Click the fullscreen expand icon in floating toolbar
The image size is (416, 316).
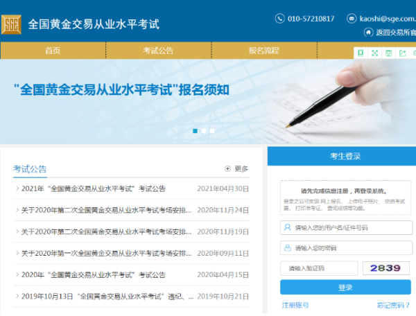375,53
